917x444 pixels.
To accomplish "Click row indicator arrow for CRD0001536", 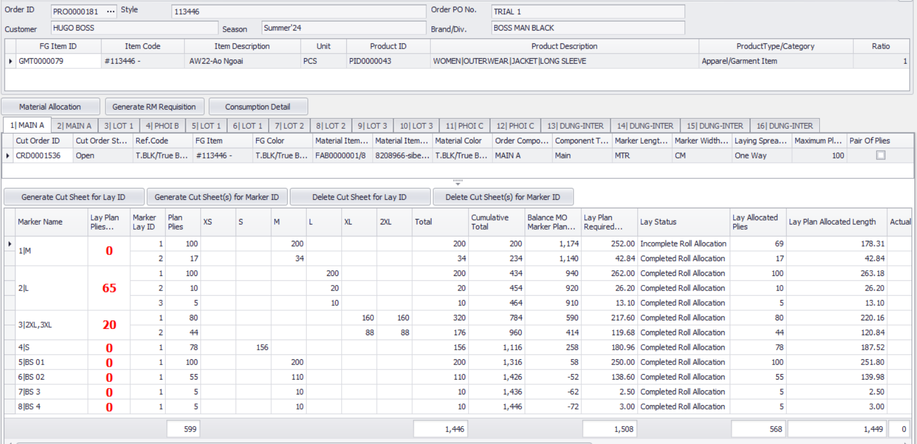I will pos(8,156).
